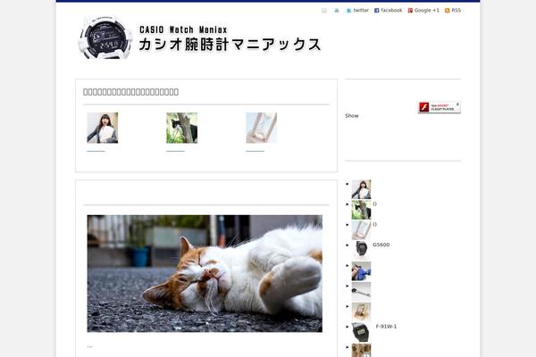This screenshot has height=357, width=536.
Task: Click the mail icon left of twitter
Action: (324, 11)
